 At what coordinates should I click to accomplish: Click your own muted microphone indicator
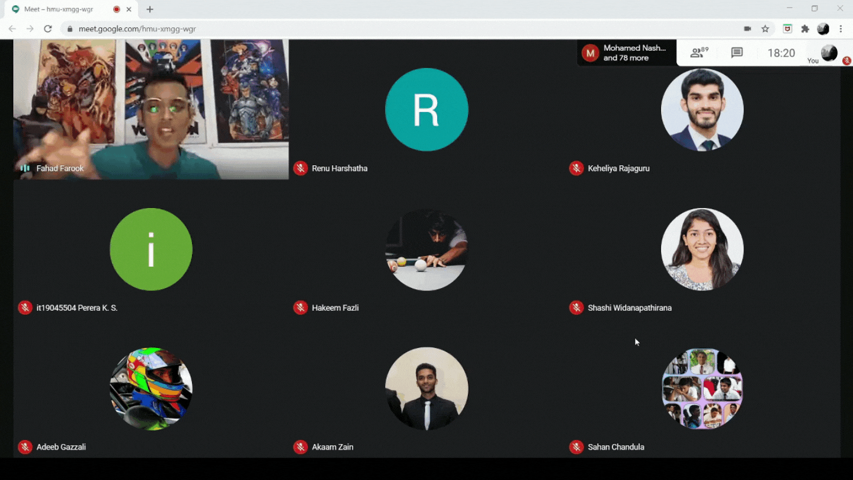[846, 60]
